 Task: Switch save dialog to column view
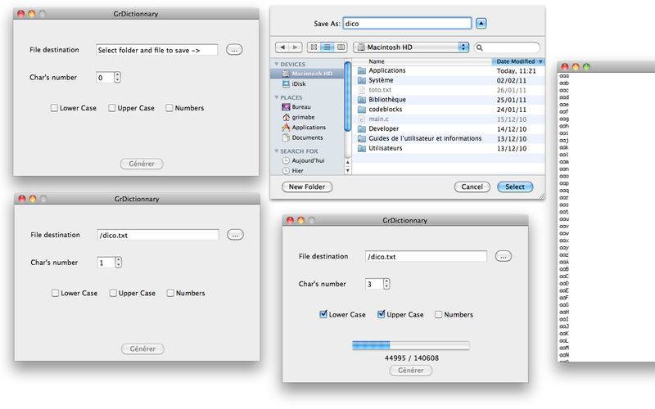(x=341, y=47)
